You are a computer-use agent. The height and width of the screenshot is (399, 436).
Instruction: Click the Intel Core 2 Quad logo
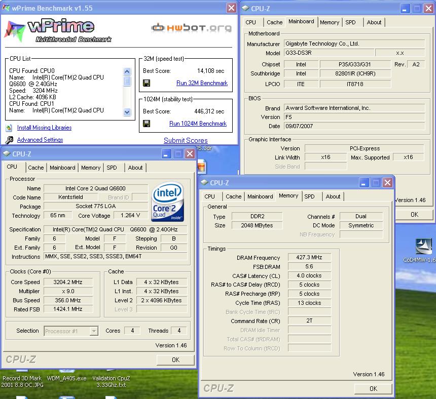(x=167, y=202)
